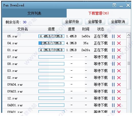Click 04.rar's 正在下载 status
The image size is (133, 116).
[101, 43]
